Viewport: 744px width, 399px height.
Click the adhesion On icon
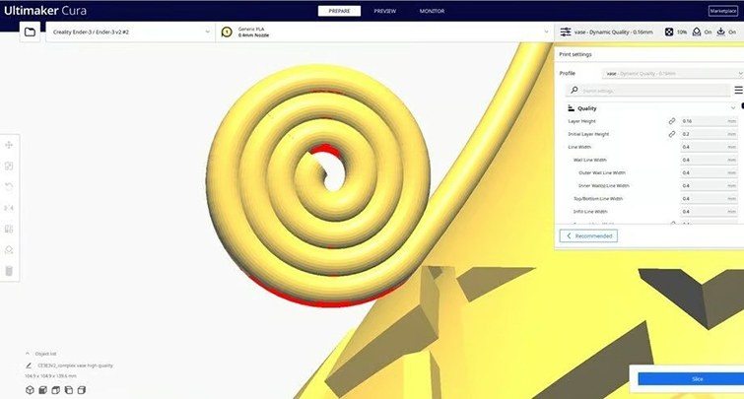[x=720, y=32]
